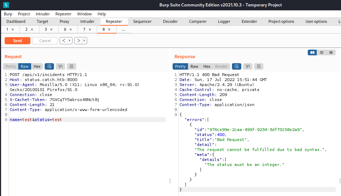Image resolution: width=341 pixels, height=196 pixels.
Task: Go back to previous request in history
Action: pos(64,41)
